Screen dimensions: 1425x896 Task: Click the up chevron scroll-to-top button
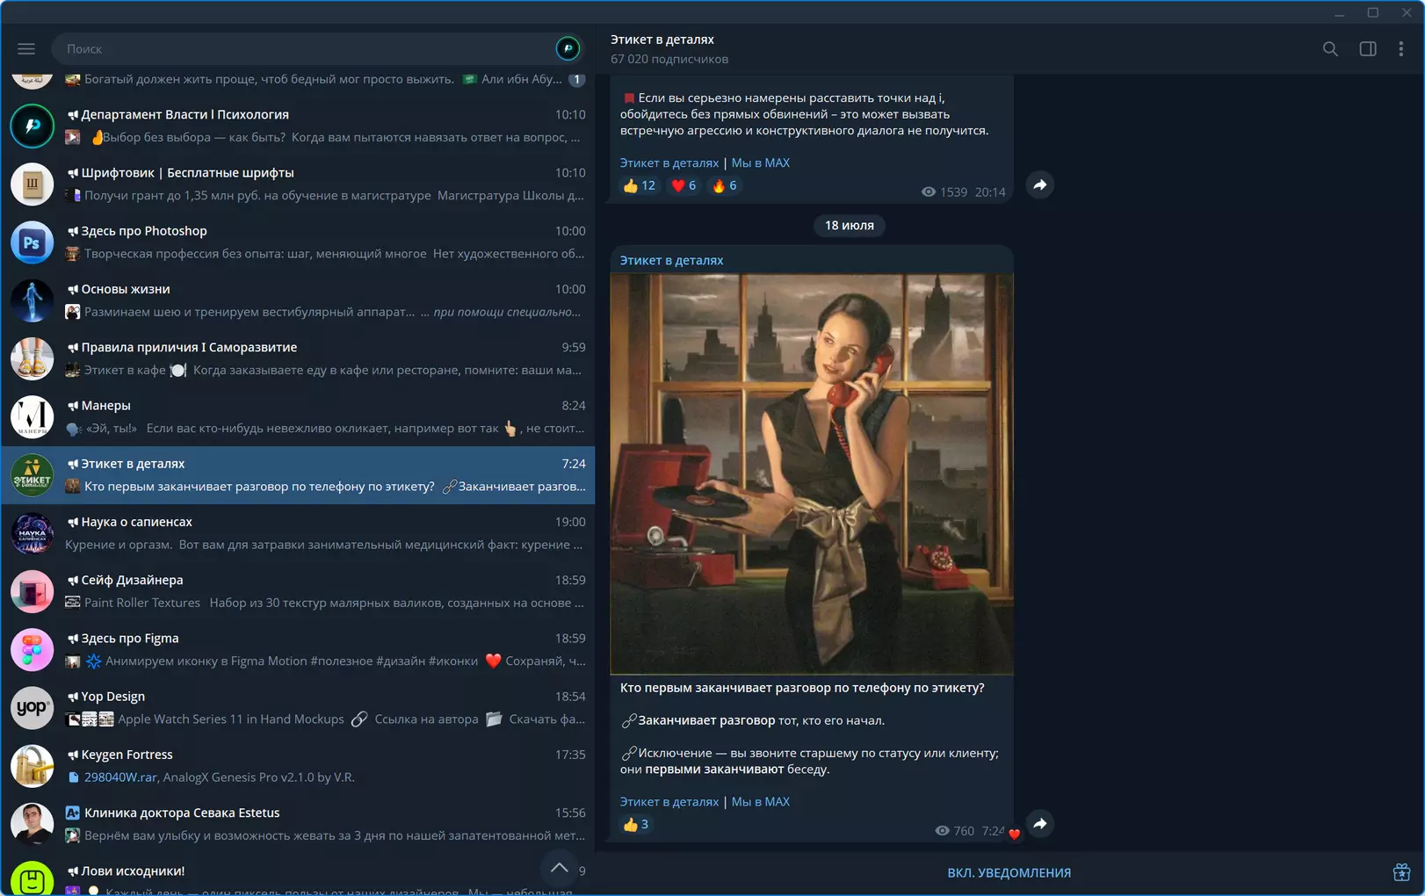[559, 868]
